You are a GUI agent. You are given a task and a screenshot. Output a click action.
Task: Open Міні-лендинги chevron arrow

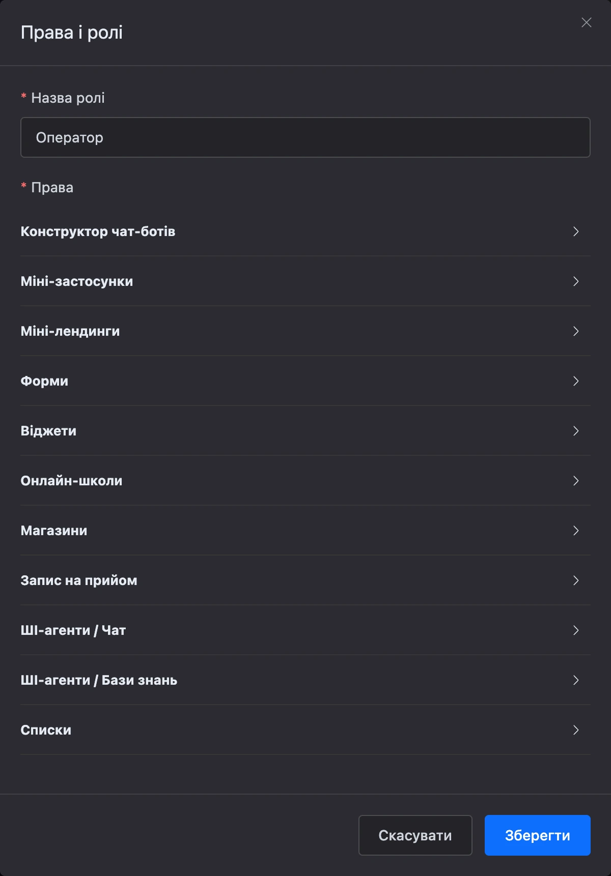576,331
